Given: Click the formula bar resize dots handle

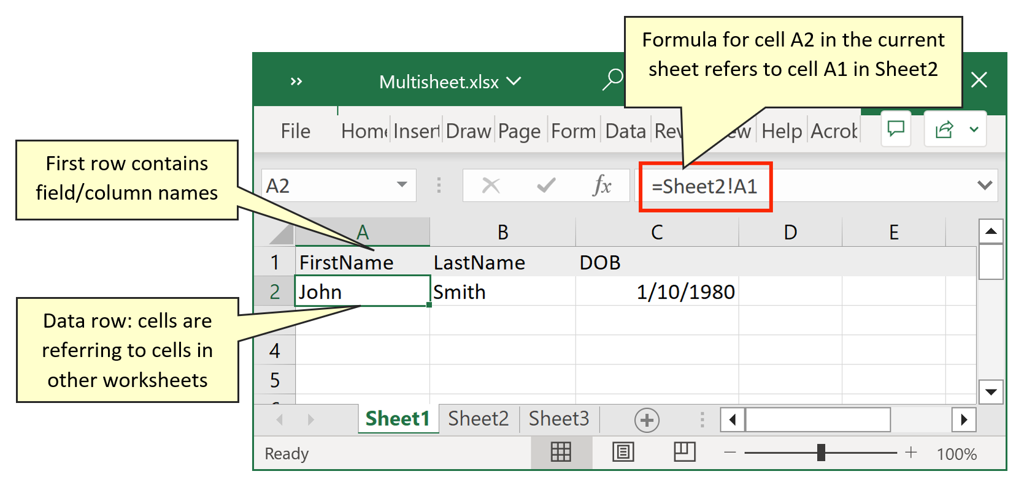Looking at the screenshot, I should pos(439,185).
